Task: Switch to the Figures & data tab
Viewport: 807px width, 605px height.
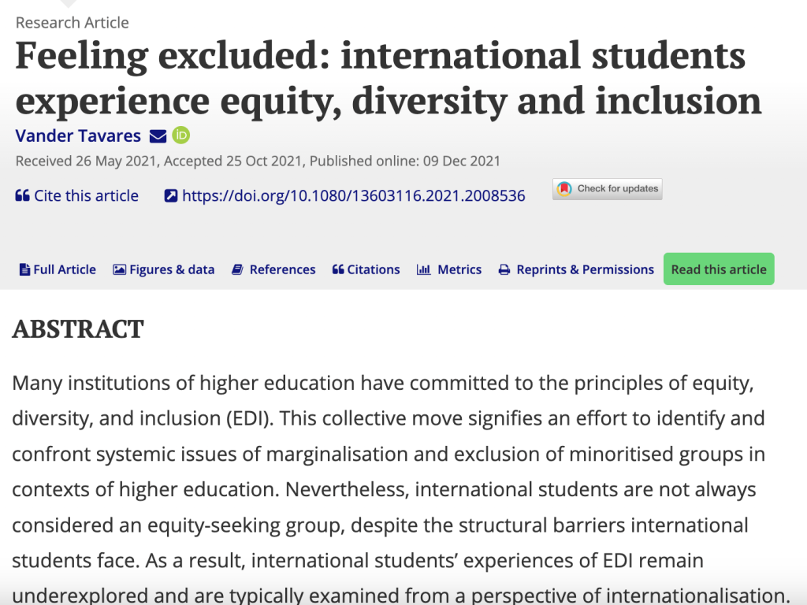Action: [164, 269]
